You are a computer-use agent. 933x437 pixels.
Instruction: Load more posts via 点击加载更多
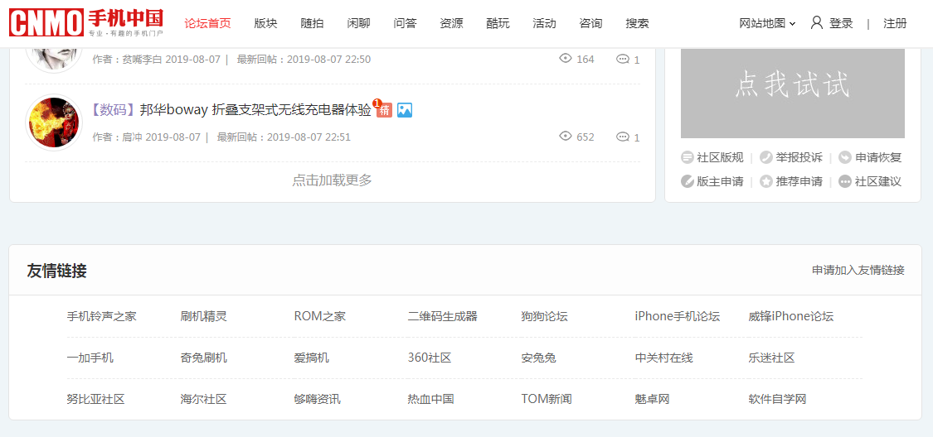coord(332,180)
